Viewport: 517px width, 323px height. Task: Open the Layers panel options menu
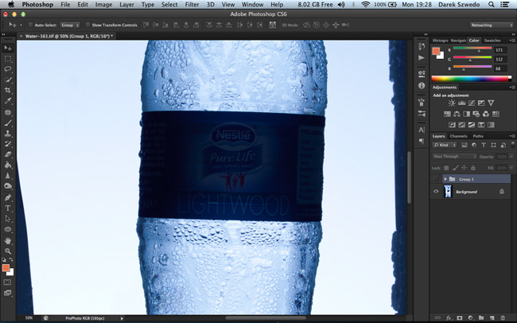point(512,136)
